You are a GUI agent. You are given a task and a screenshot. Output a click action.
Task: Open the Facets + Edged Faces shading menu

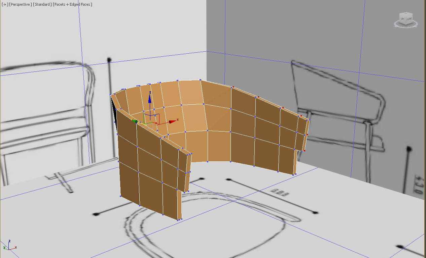73,4
